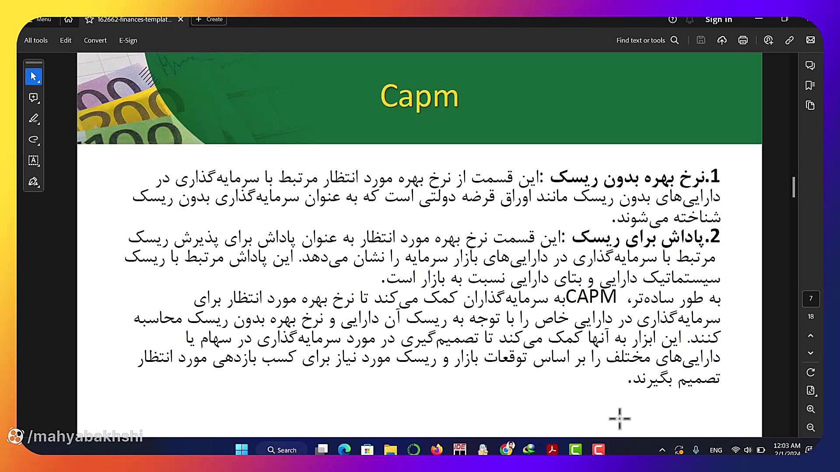840x472 pixels.
Task: Click the rotate page icon
Action: (x=811, y=372)
